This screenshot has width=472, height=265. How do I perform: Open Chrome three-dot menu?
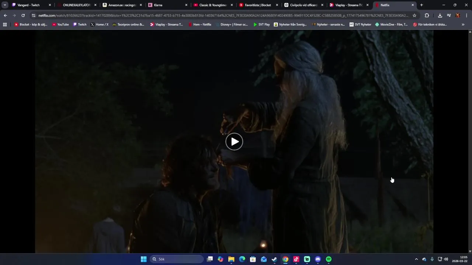point(466,15)
